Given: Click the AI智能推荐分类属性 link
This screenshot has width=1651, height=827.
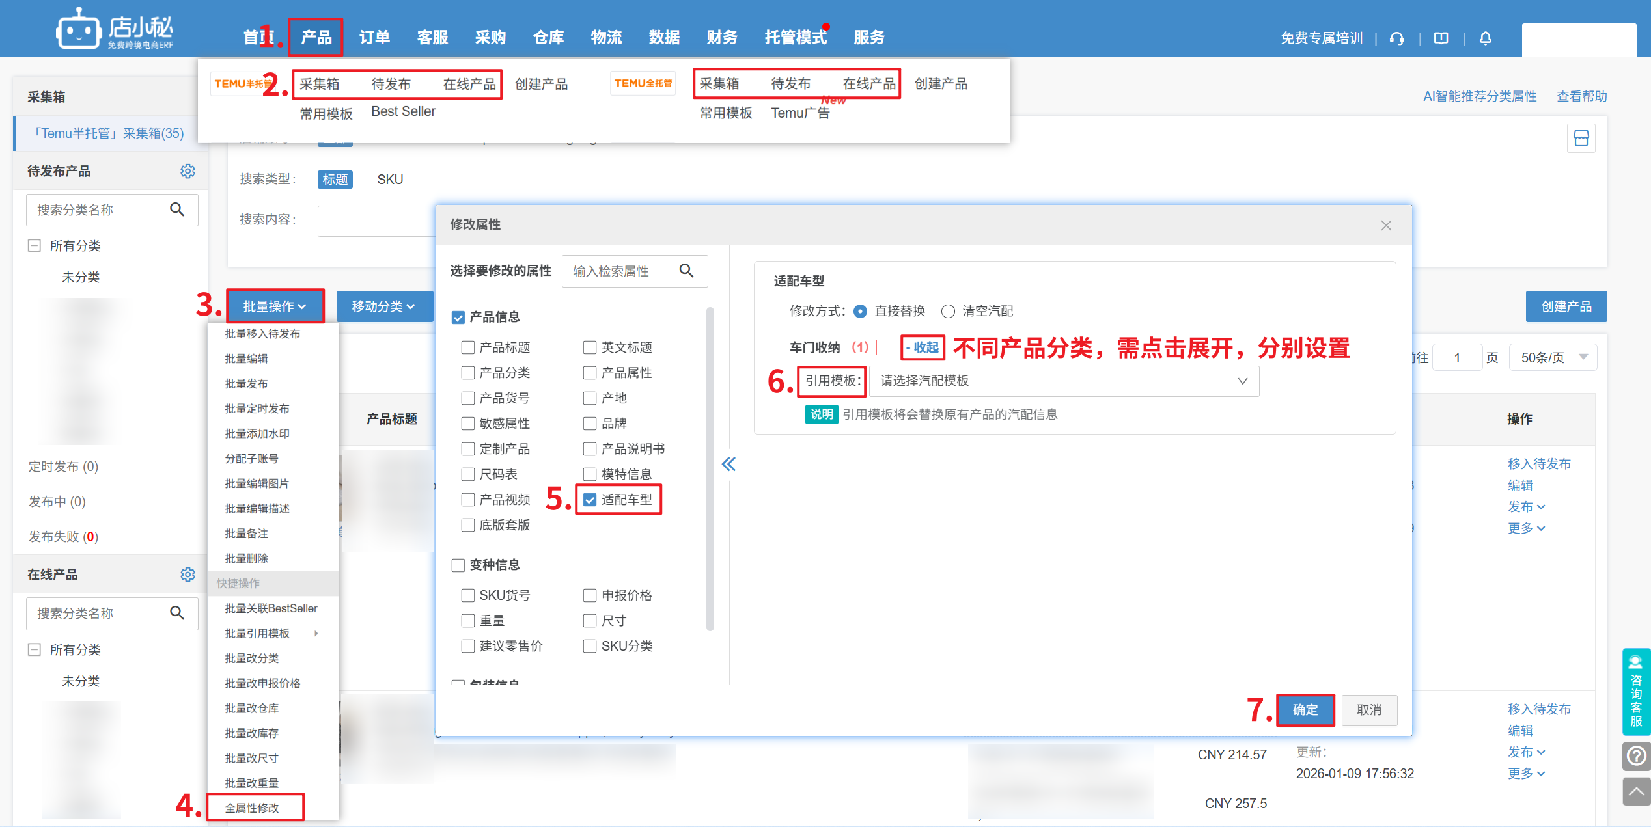Looking at the screenshot, I should [1479, 96].
